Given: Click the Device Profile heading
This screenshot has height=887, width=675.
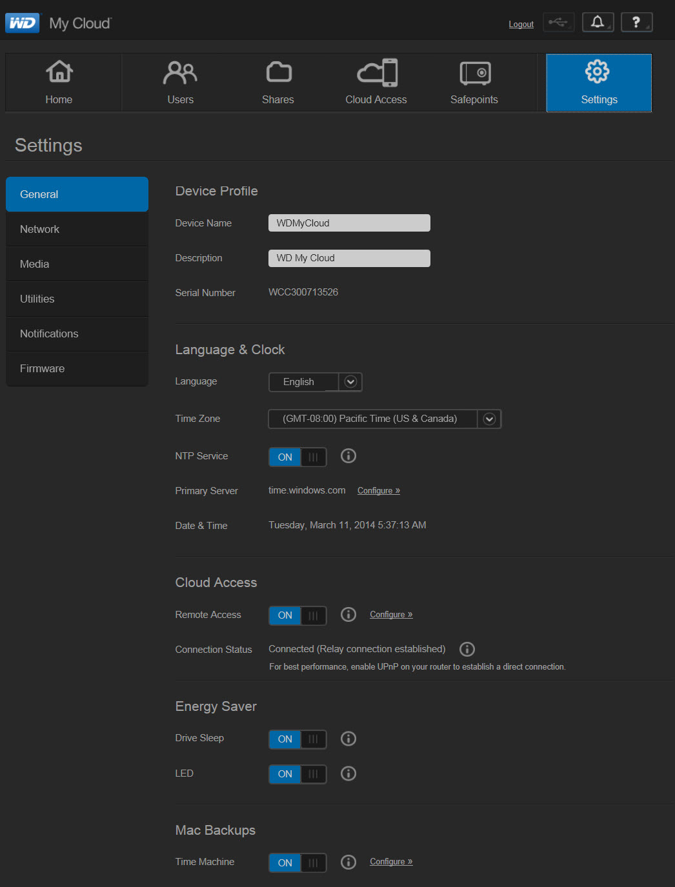Looking at the screenshot, I should coord(217,191).
